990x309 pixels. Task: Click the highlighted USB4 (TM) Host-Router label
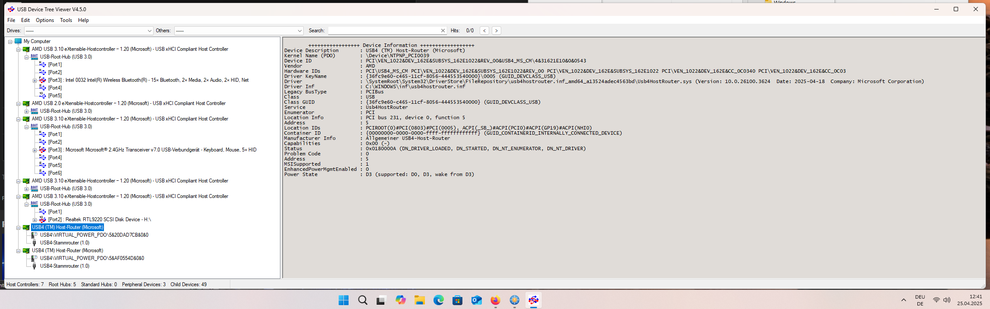(x=67, y=227)
